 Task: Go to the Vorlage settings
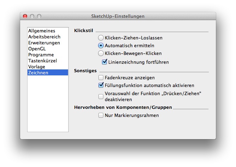click(x=37, y=67)
